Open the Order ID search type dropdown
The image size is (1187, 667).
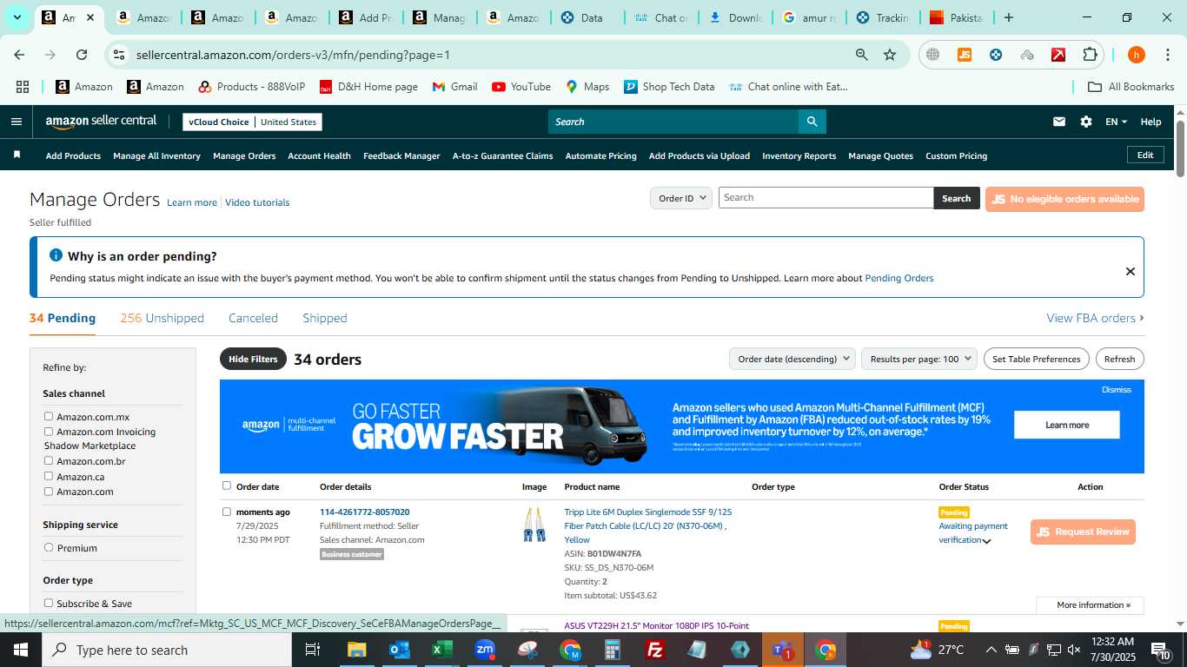click(x=681, y=198)
